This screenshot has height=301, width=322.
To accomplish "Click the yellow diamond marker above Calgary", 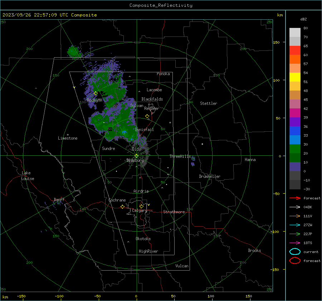I will point(141,206).
